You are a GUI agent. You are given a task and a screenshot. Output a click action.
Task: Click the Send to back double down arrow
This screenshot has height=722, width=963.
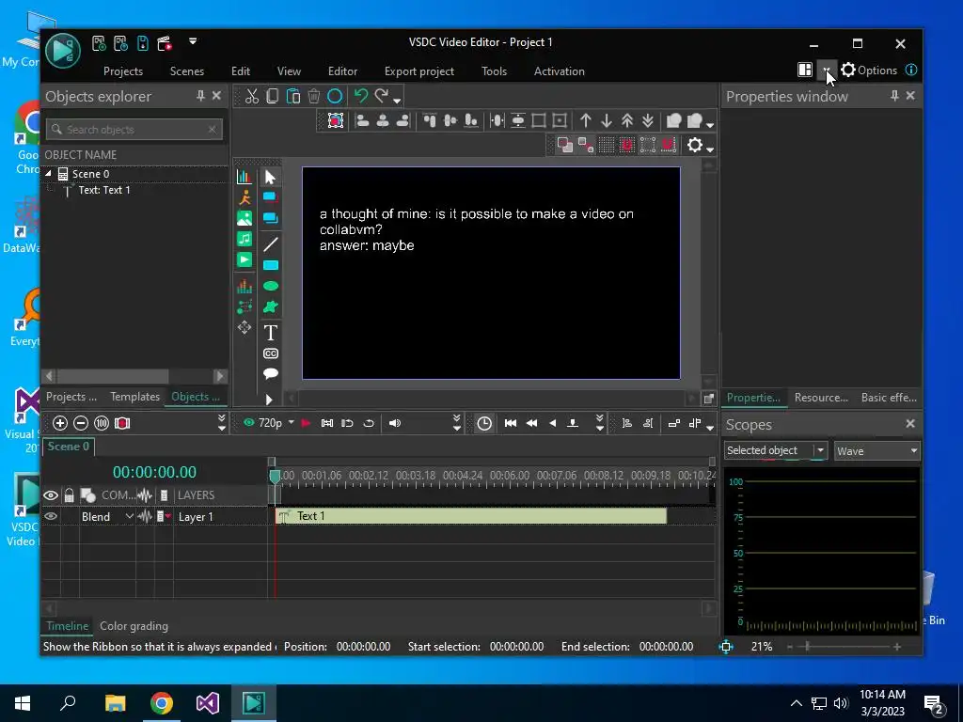pyautogui.click(x=648, y=120)
